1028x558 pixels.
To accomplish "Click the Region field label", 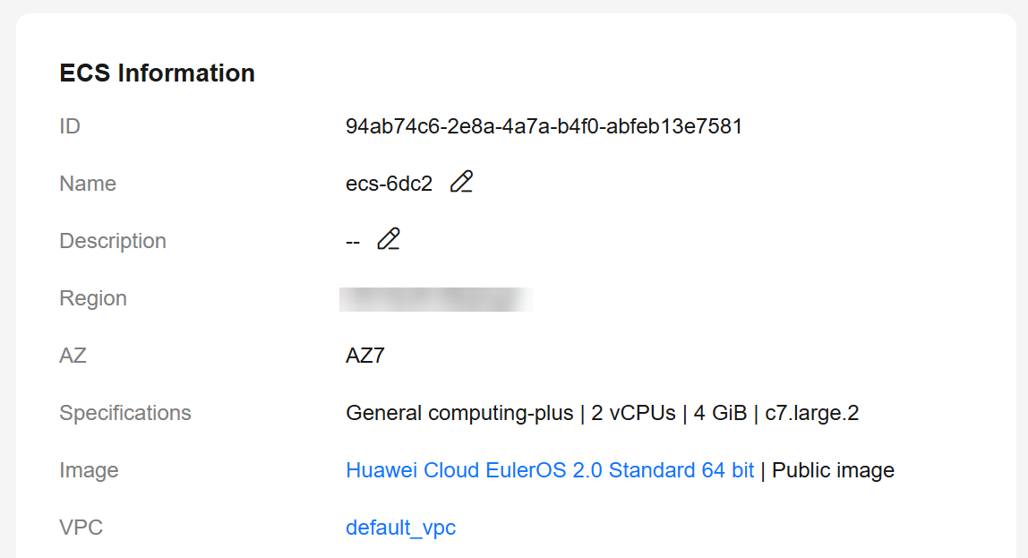I will tap(93, 298).
